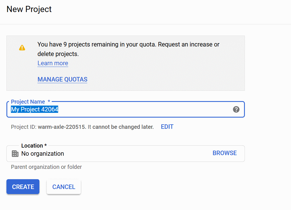The image size is (291, 210).
Task: Cancel the new project creation
Action: 64,187
